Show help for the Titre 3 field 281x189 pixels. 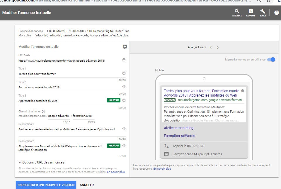coord(124,100)
